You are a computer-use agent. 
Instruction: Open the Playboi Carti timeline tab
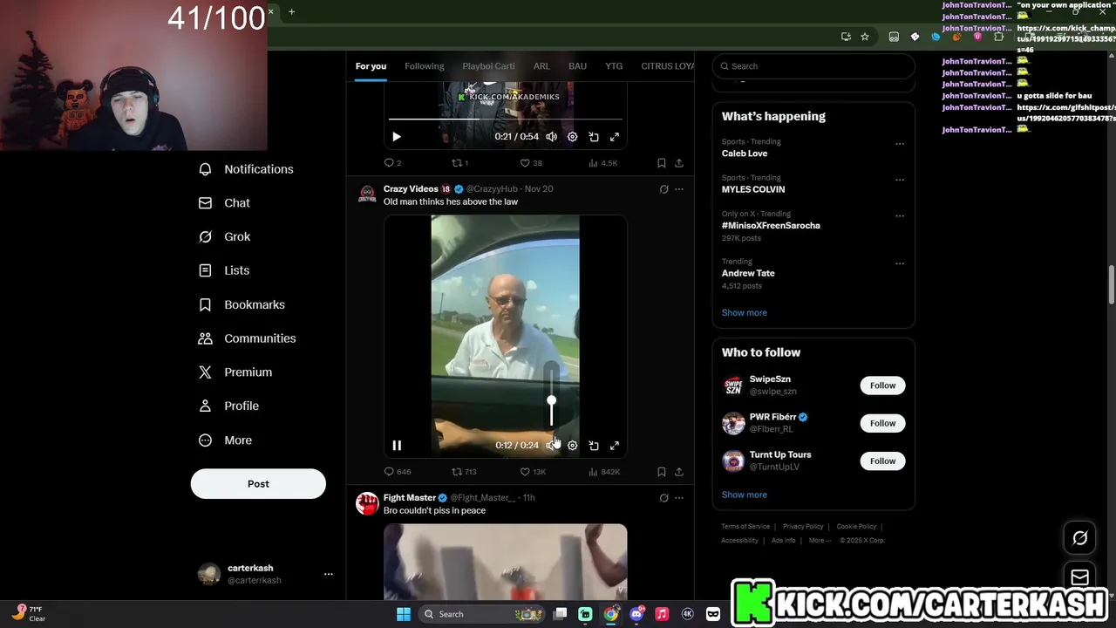pos(488,66)
